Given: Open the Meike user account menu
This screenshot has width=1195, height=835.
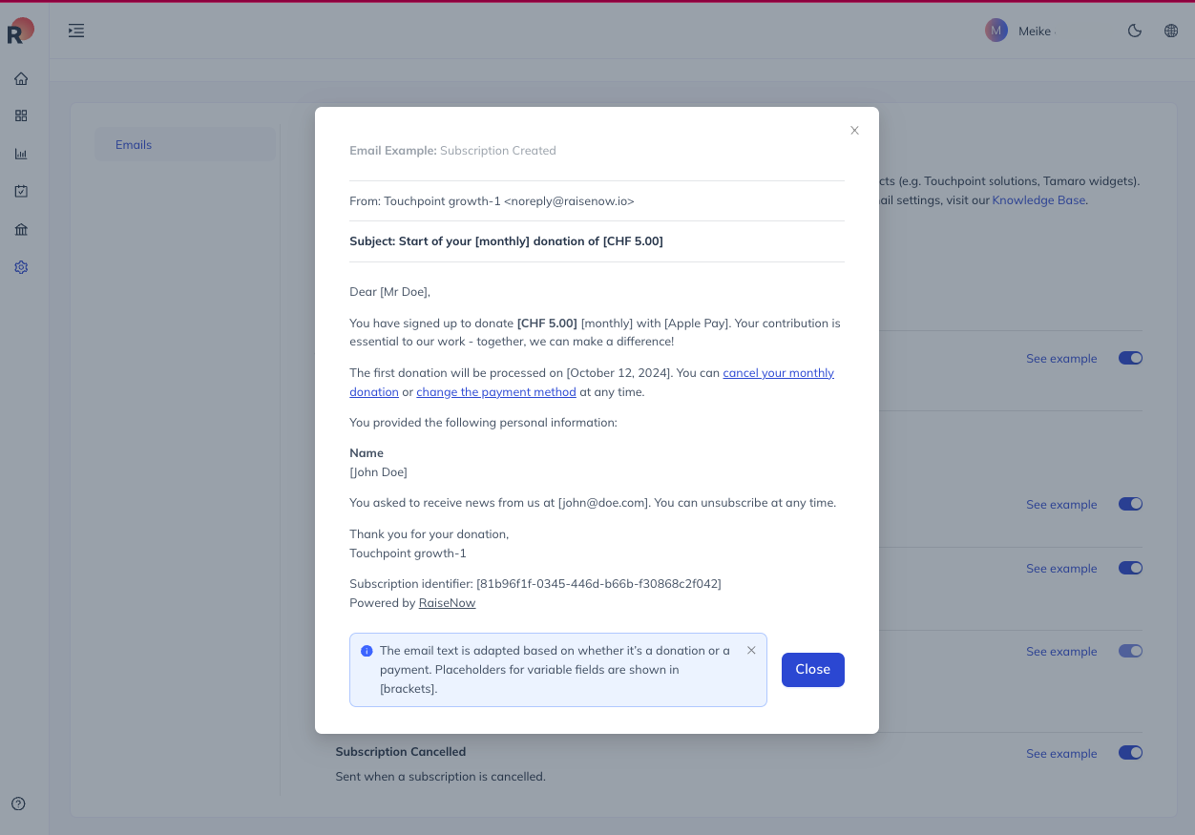Looking at the screenshot, I should [1018, 31].
